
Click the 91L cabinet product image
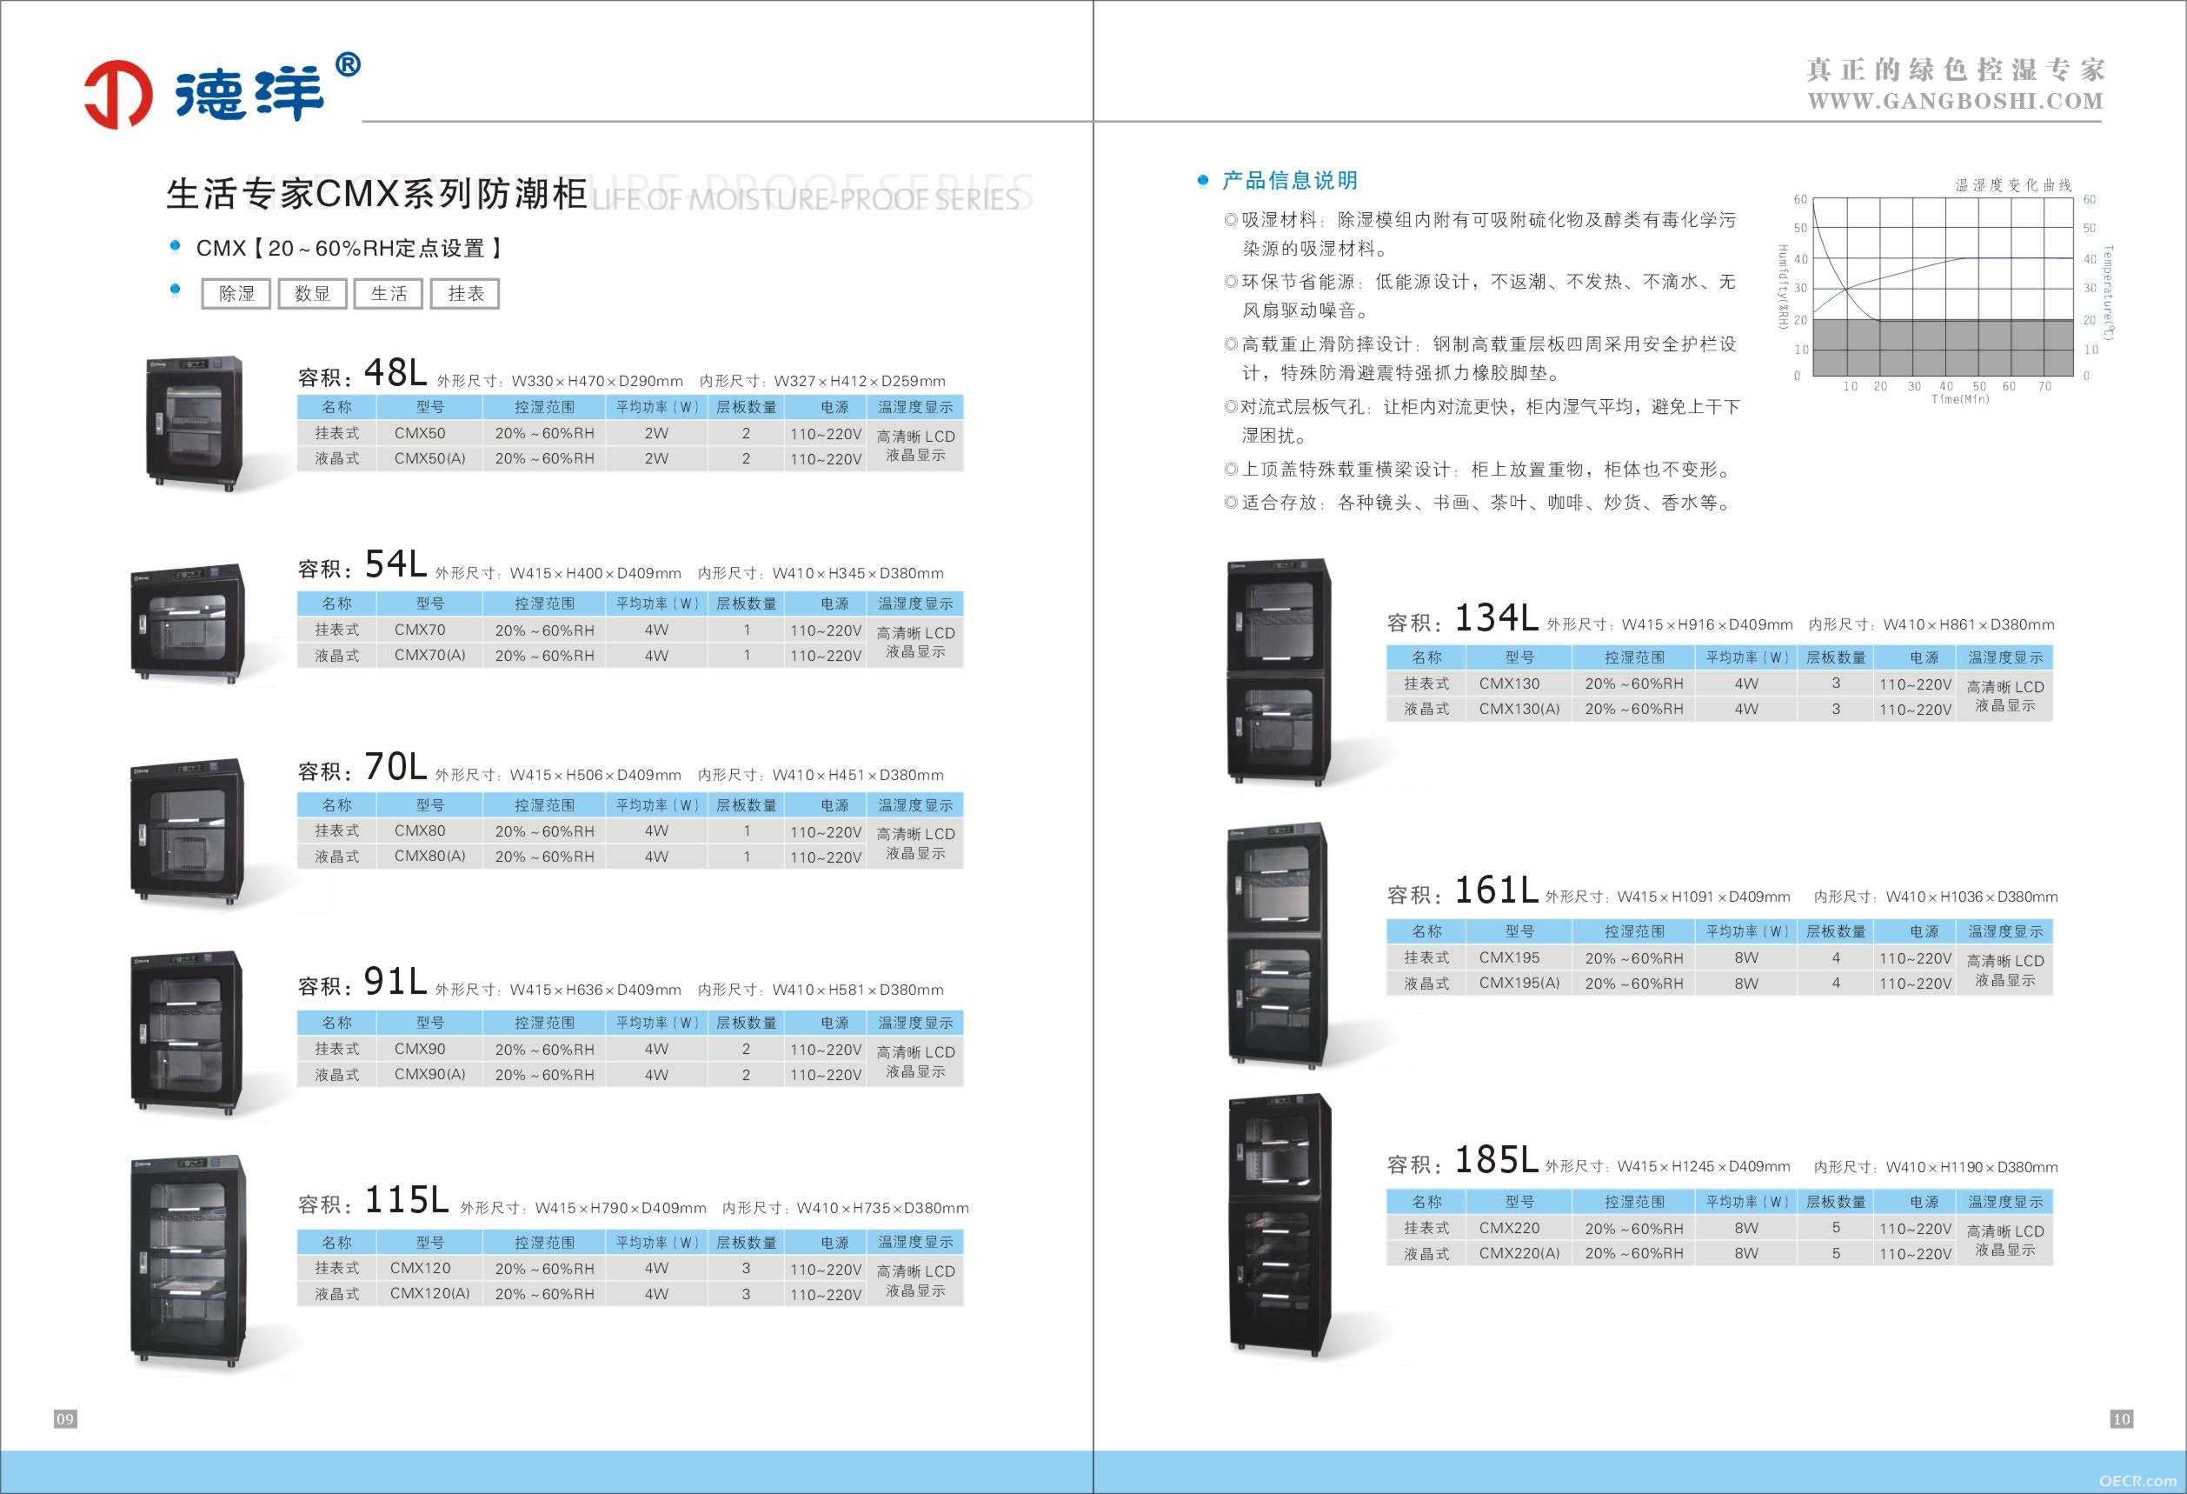(x=187, y=1034)
